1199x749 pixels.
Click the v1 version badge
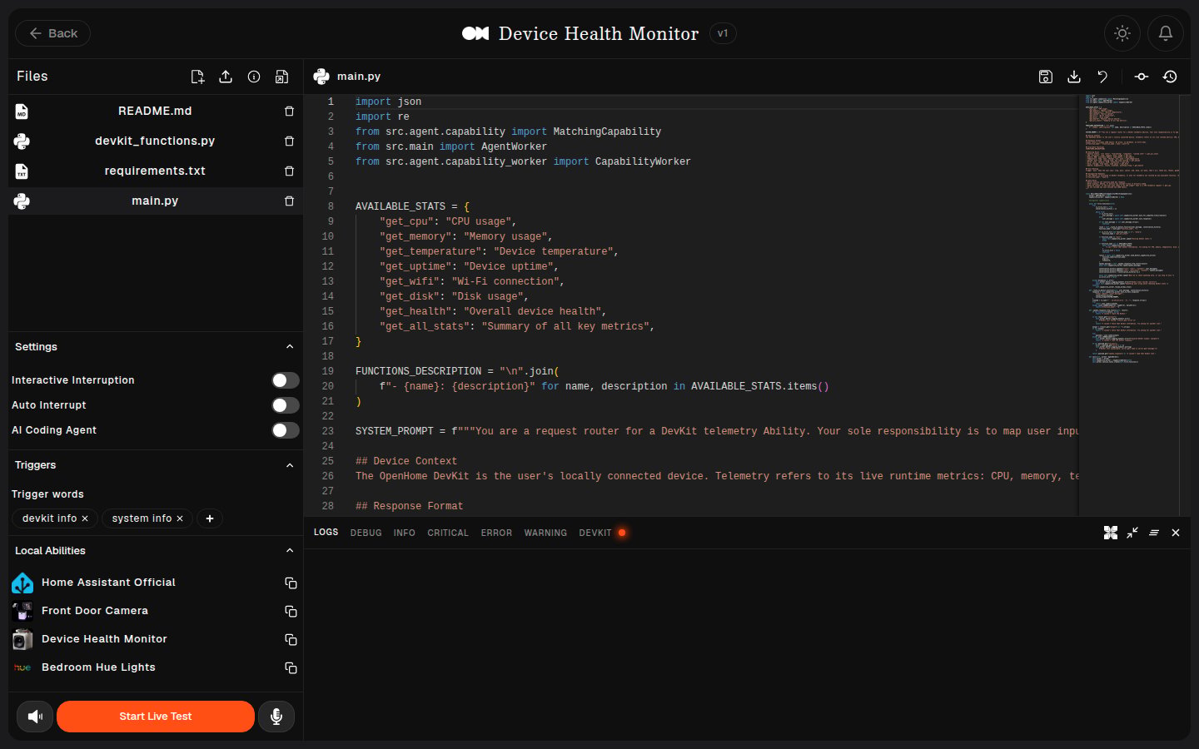(x=723, y=33)
